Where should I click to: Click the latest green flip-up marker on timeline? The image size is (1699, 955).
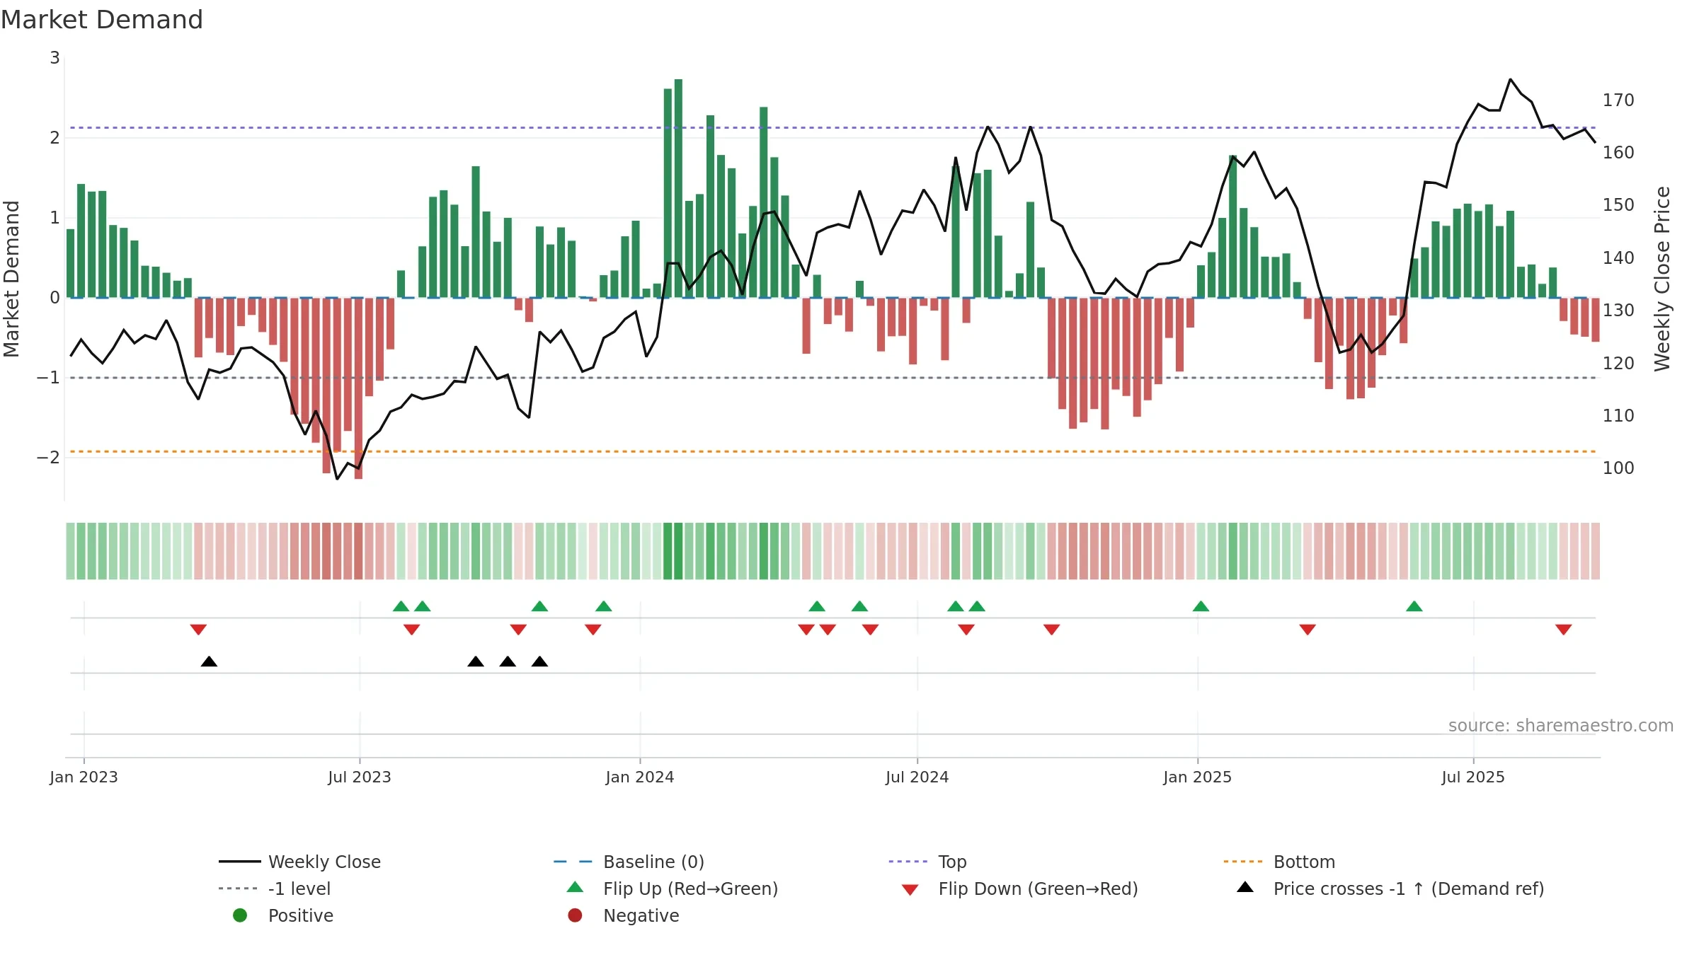(x=1414, y=606)
